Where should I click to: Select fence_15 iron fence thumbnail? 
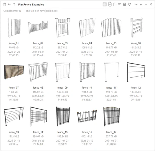(63, 116)
